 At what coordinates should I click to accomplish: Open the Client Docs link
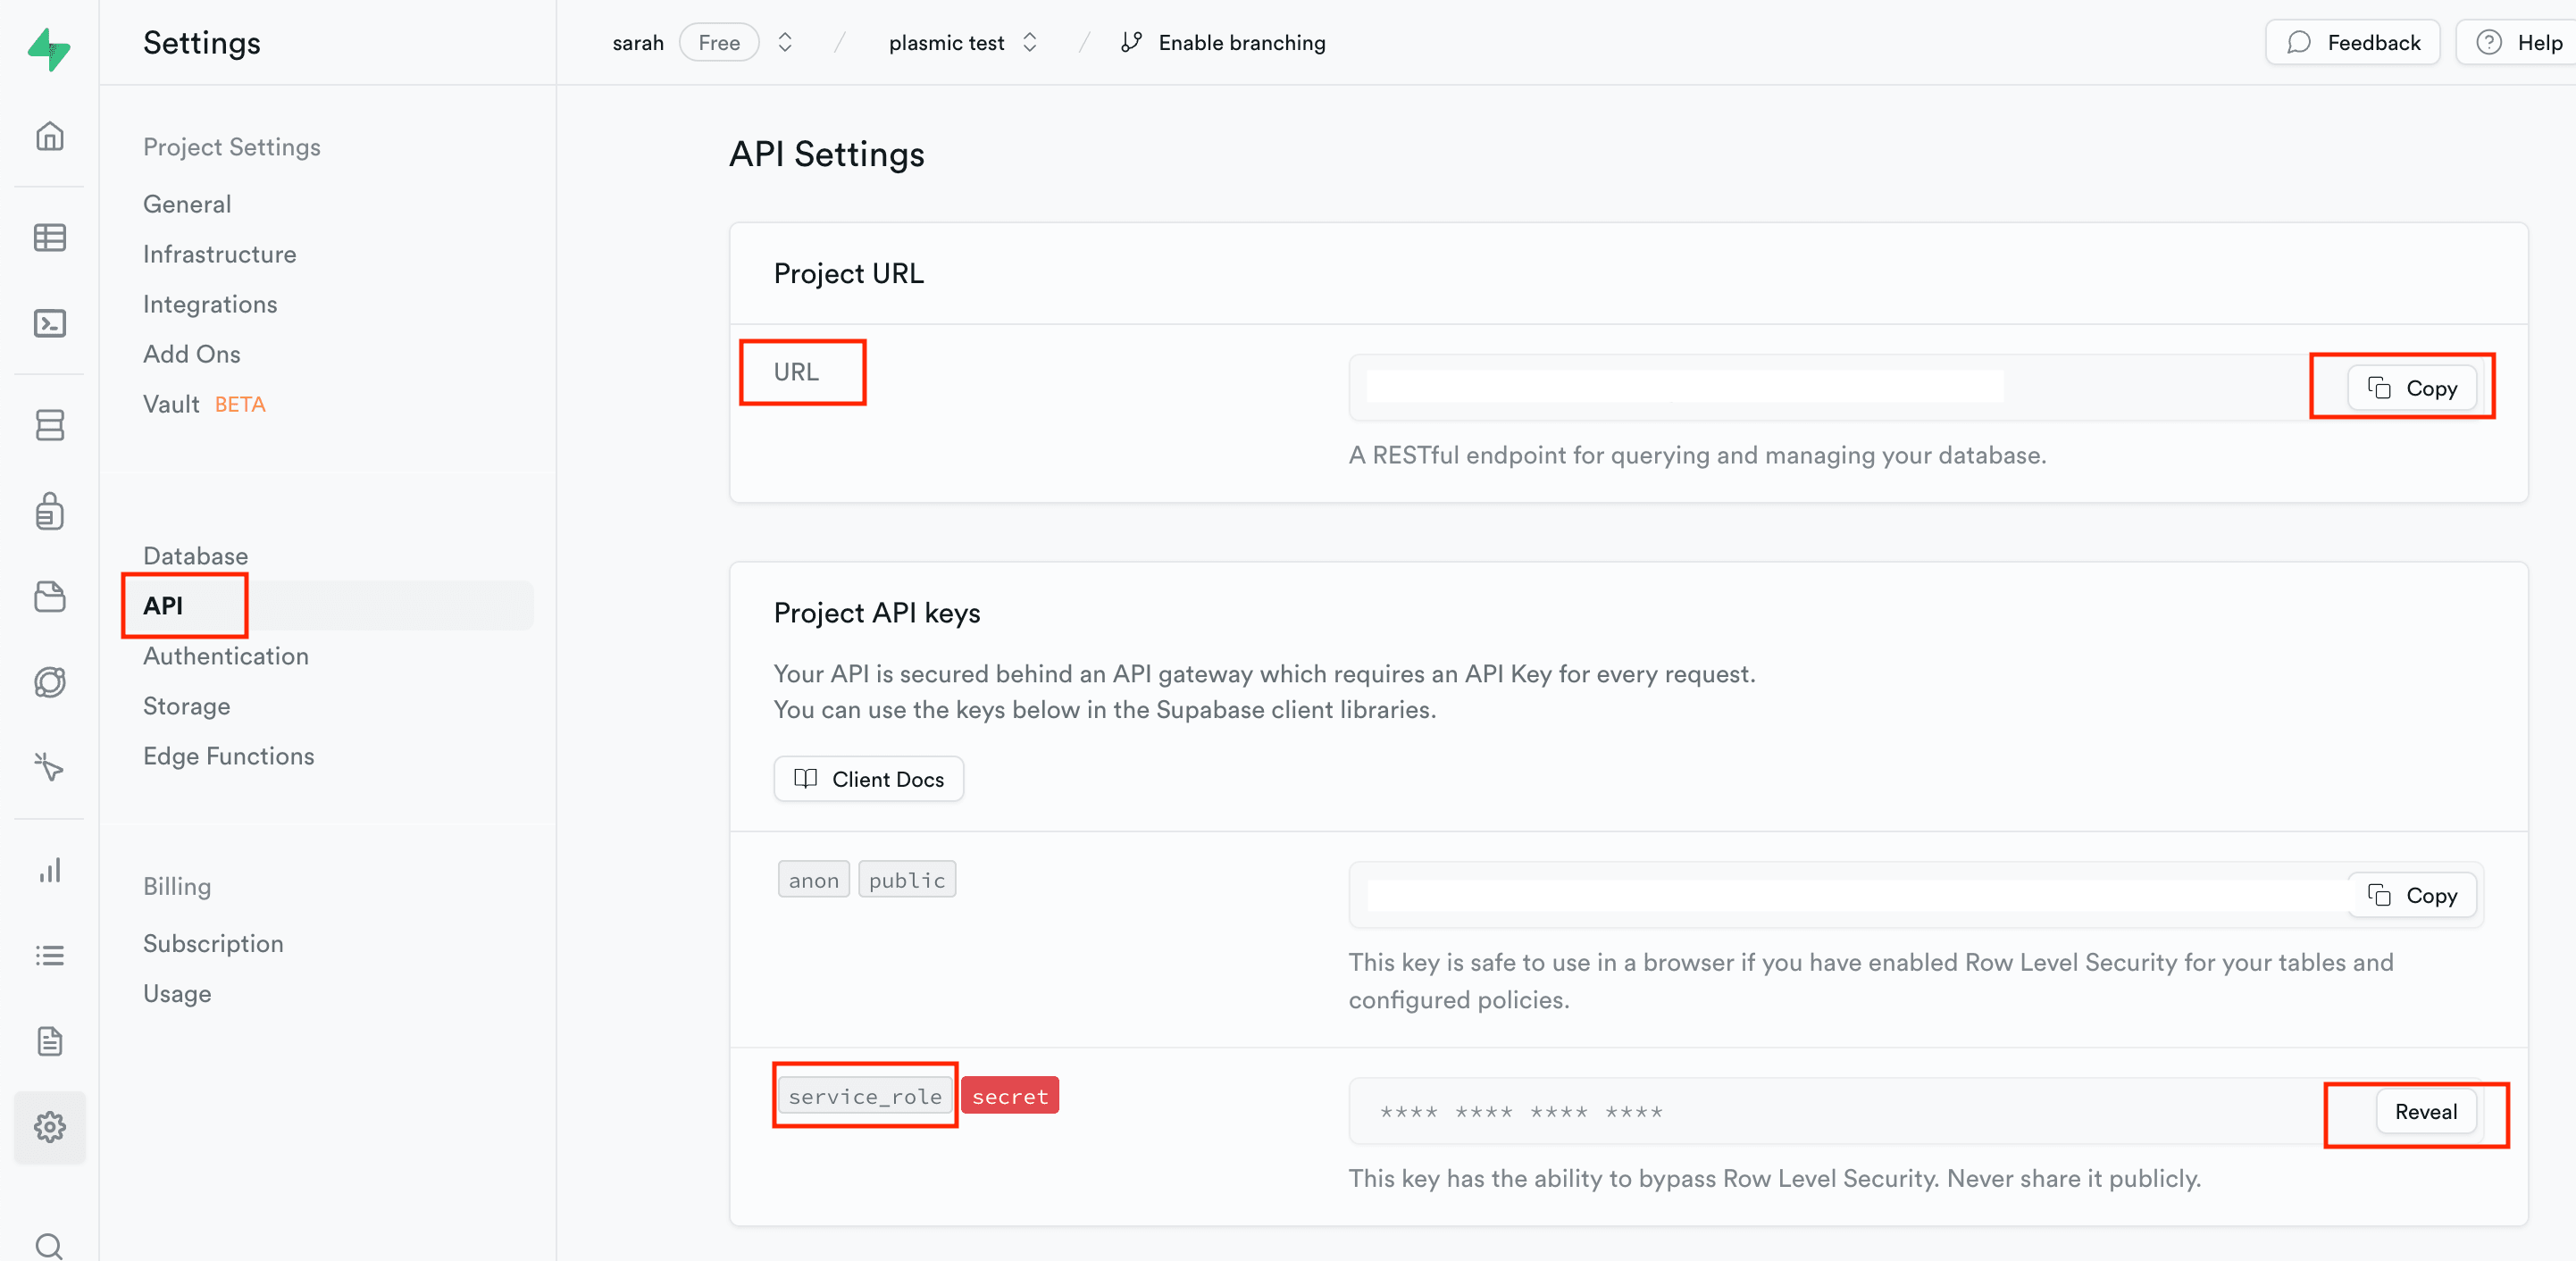coord(868,779)
